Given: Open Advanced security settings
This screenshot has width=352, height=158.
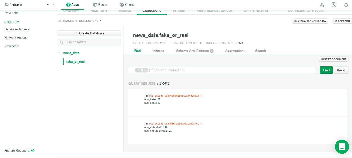Looking at the screenshot, I should 11,46.
